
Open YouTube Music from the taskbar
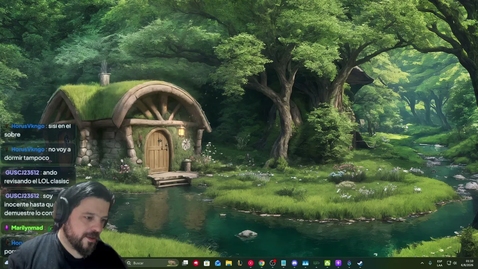coord(251,263)
